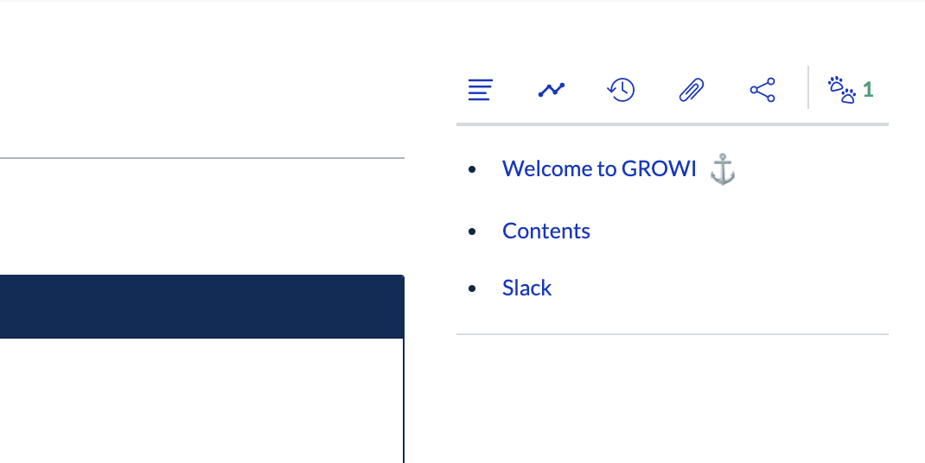
Task: Click the green seen-user count 1
Action: click(x=868, y=90)
